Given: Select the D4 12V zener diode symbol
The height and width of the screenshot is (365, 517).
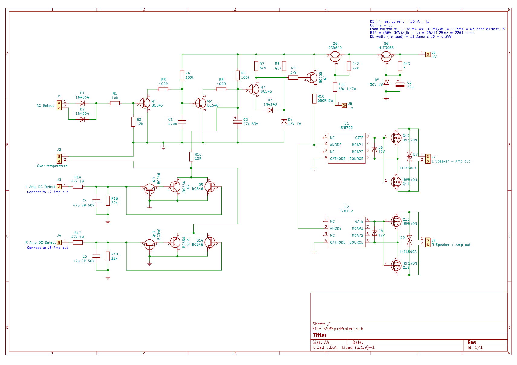Looking at the screenshot, I should pyautogui.click(x=284, y=122).
